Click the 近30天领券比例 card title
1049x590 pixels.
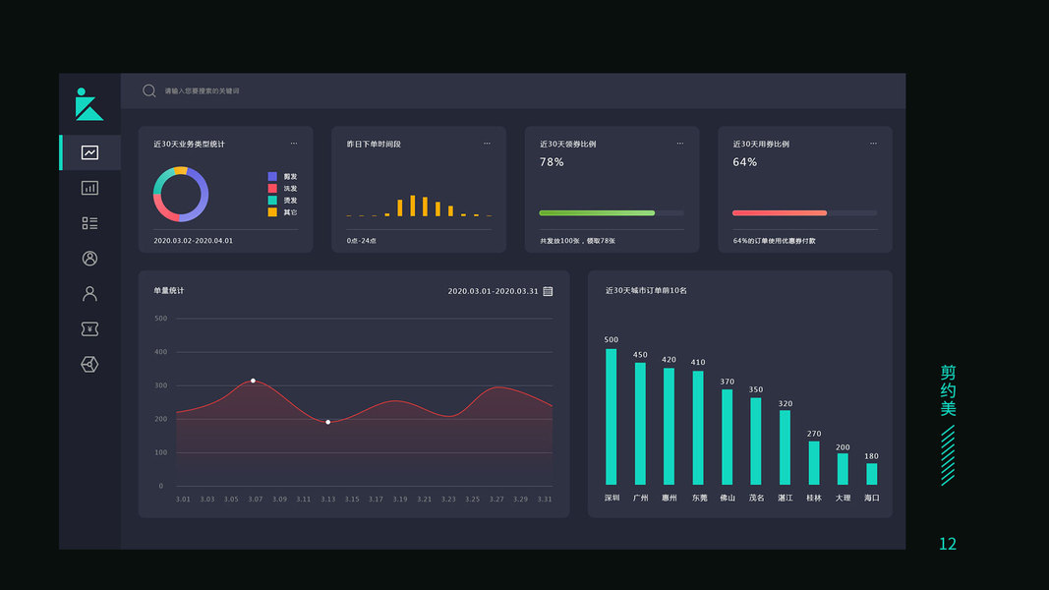[568, 144]
